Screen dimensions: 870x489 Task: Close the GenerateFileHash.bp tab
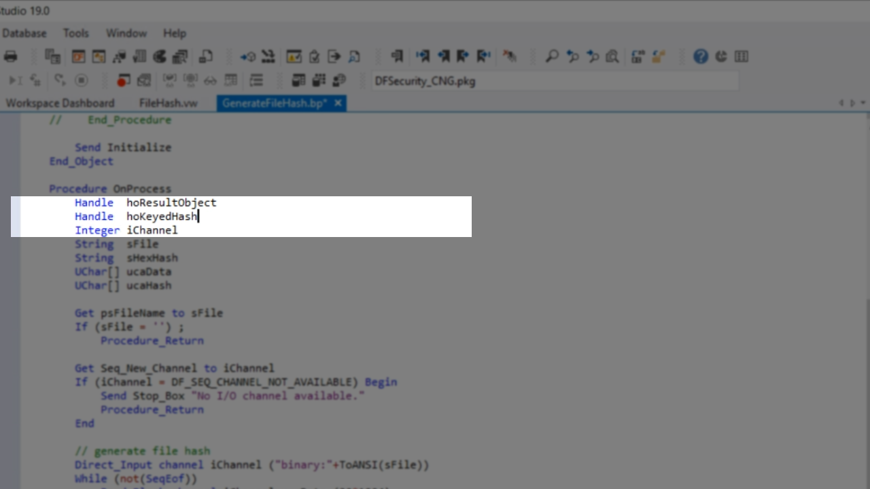point(338,103)
